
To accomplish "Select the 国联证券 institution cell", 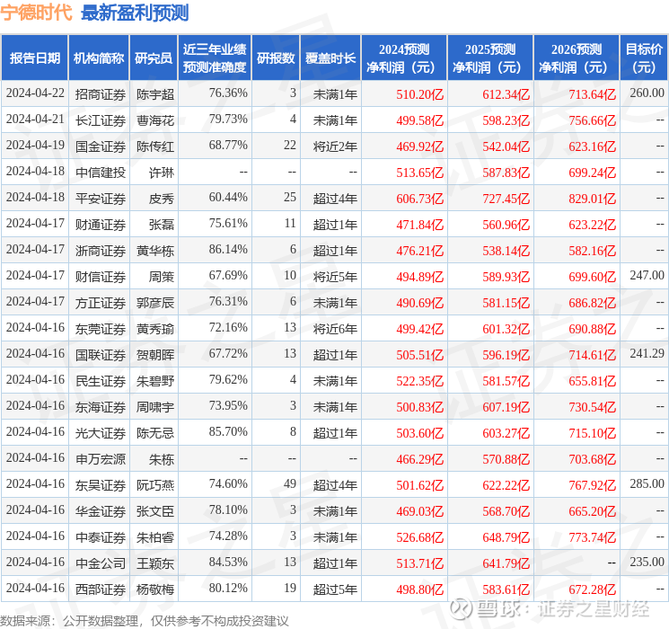I will (101, 354).
